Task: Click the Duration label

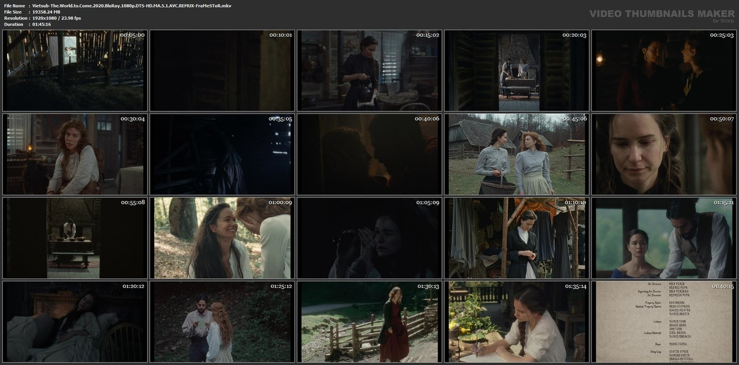Action: 13,24
